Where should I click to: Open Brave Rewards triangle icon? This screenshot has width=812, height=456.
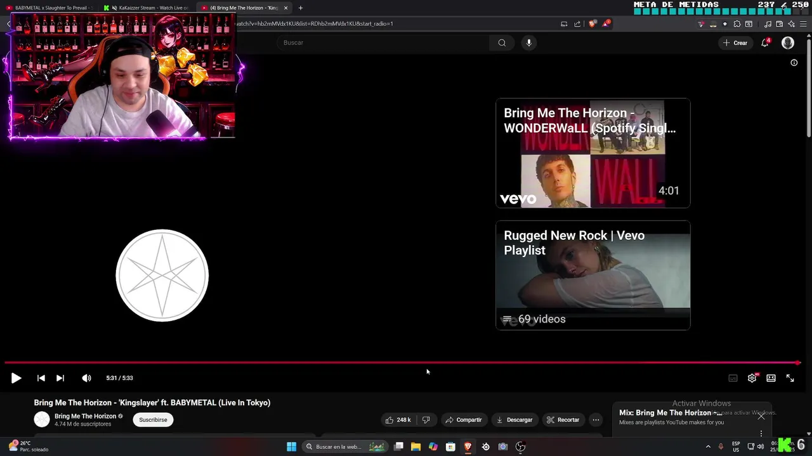coord(606,24)
